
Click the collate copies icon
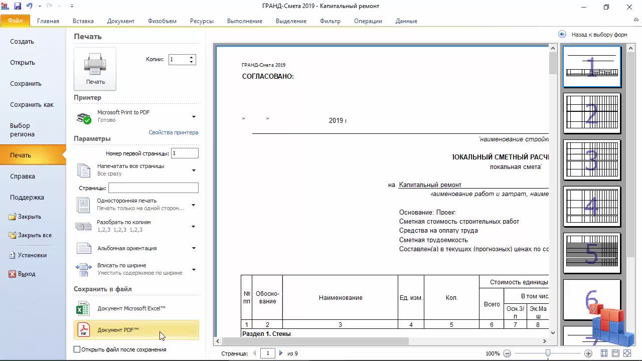coord(83,226)
